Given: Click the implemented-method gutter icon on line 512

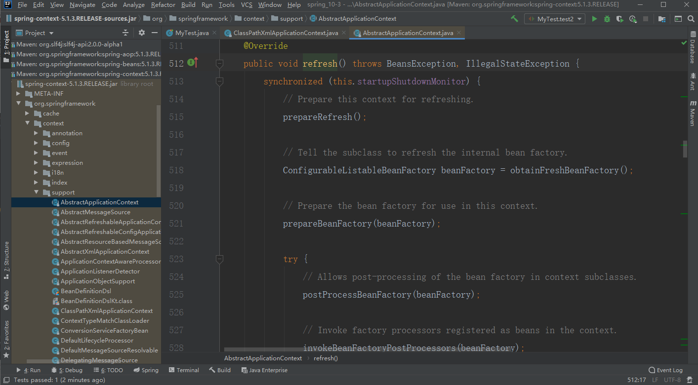Looking at the screenshot, I should click(192, 63).
